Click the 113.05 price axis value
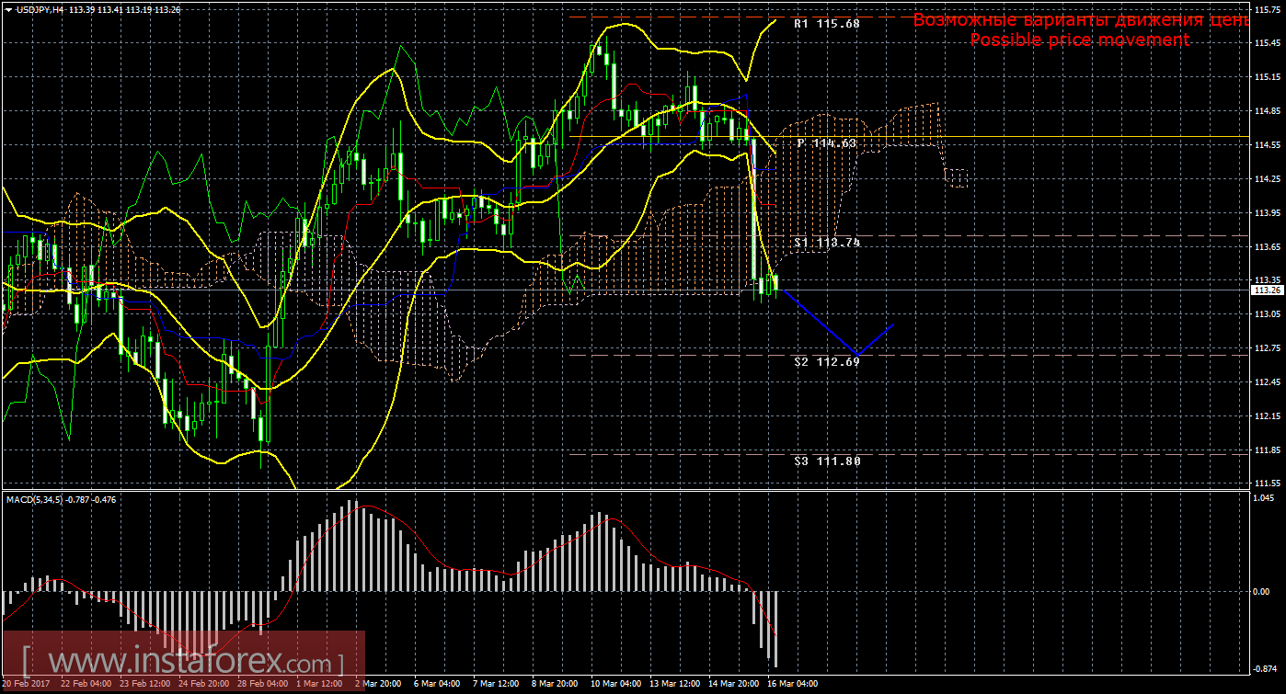This screenshot has height=694, width=1286. [x=1268, y=314]
